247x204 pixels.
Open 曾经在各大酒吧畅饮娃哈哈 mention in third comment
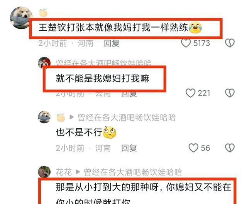(127, 117)
